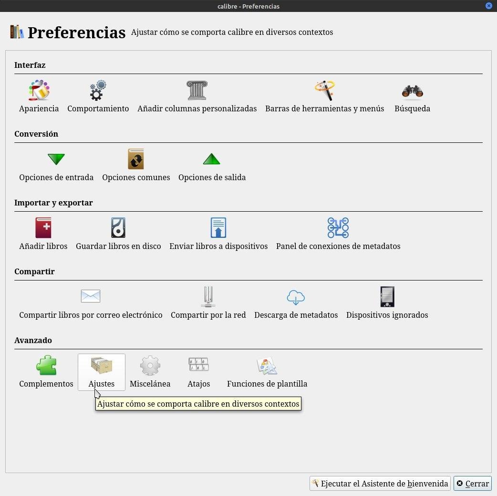
Task: Click the Cerrar button
Action: (473, 483)
